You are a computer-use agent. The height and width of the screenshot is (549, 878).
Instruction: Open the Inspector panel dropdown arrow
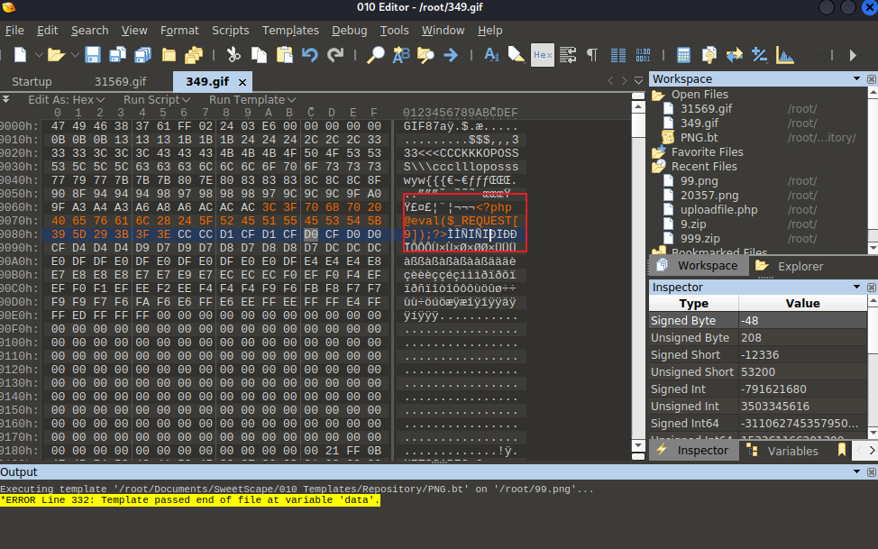(x=856, y=287)
